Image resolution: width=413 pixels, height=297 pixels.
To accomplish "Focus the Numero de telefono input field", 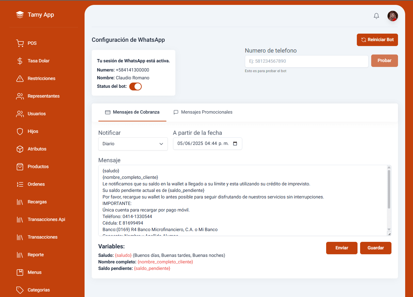I will [x=307, y=61].
